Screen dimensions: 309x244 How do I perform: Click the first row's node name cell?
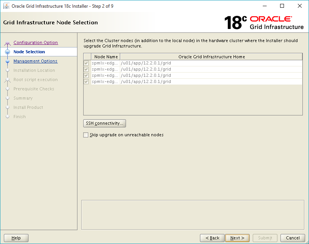point(105,63)
